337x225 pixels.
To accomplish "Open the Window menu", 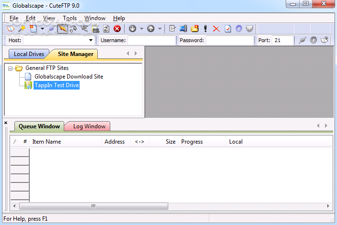I will [95, 18].
